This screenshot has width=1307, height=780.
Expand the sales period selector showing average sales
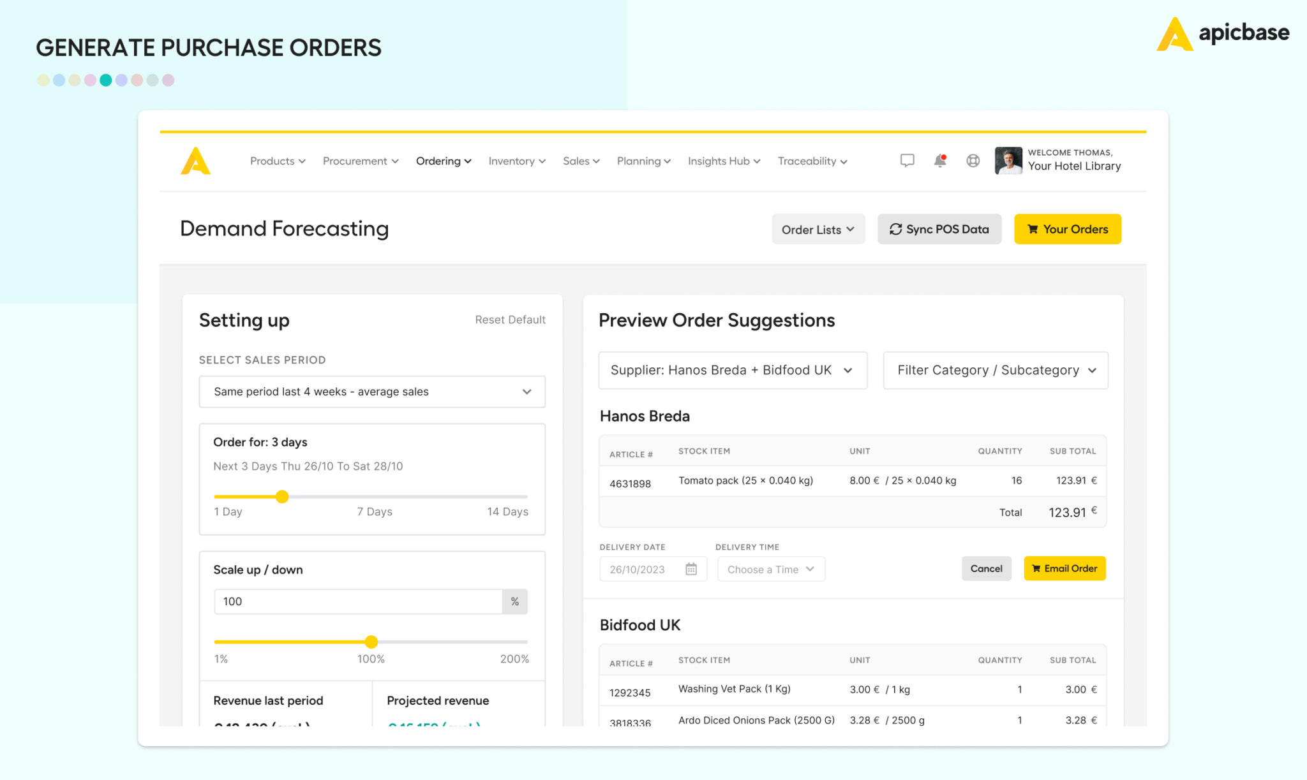coord(372,392)
